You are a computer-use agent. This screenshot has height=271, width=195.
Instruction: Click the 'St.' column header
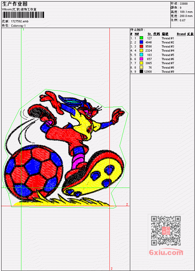150,34
